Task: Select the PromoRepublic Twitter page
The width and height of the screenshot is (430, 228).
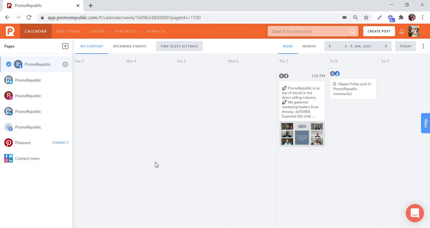Action: tap(36, 80)
